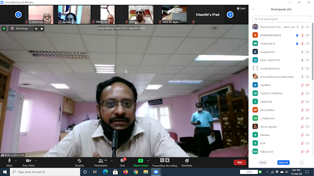The height and width of the screenshot is (176, 314).
Task: Toggle Participants panel from toolbar
Action: click(101, 162)
